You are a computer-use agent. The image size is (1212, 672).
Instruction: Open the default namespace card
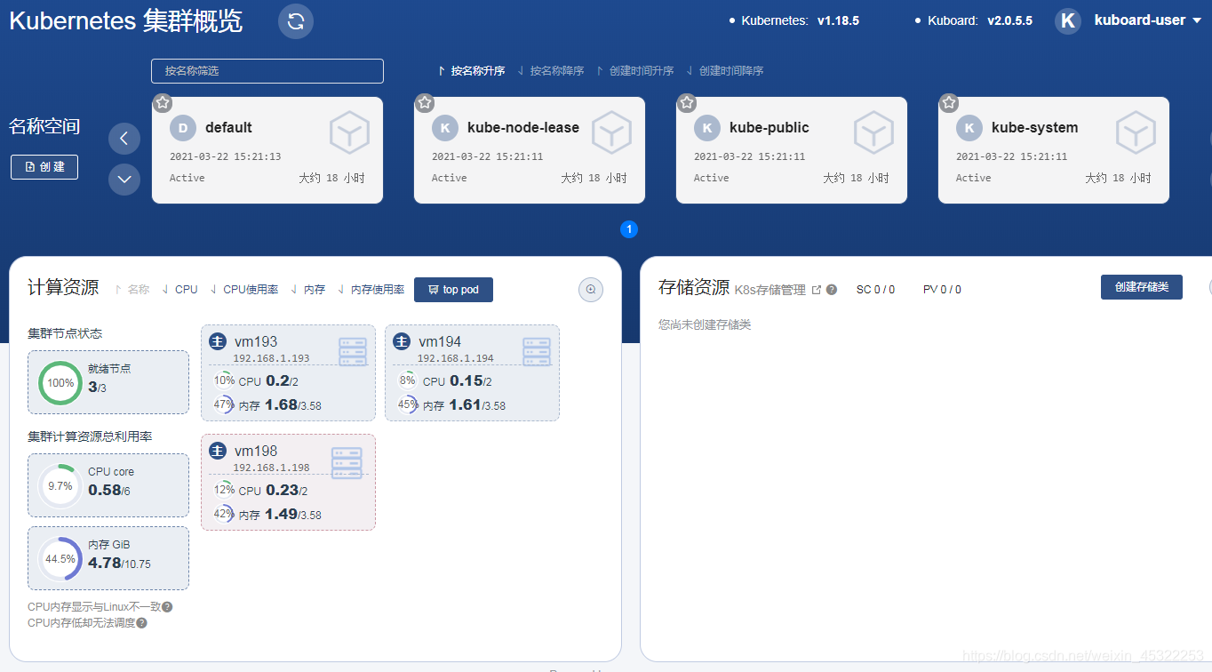(x=267, y=150)
